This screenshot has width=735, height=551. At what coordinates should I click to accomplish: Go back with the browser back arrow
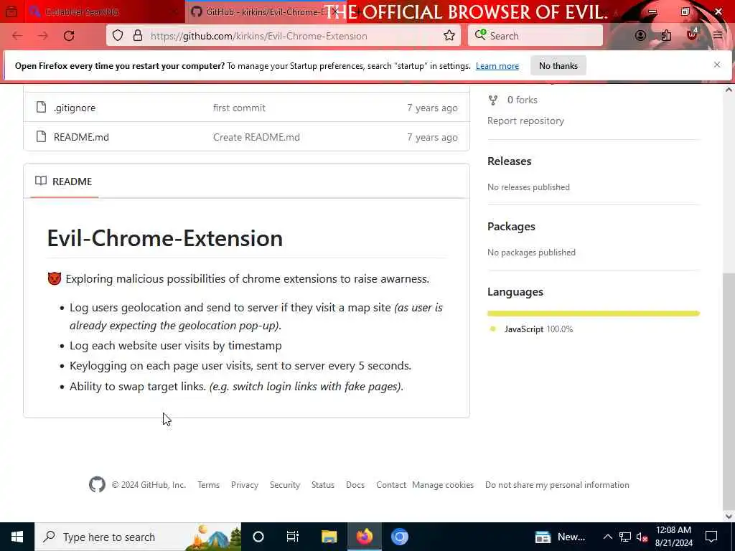[17, 36]
